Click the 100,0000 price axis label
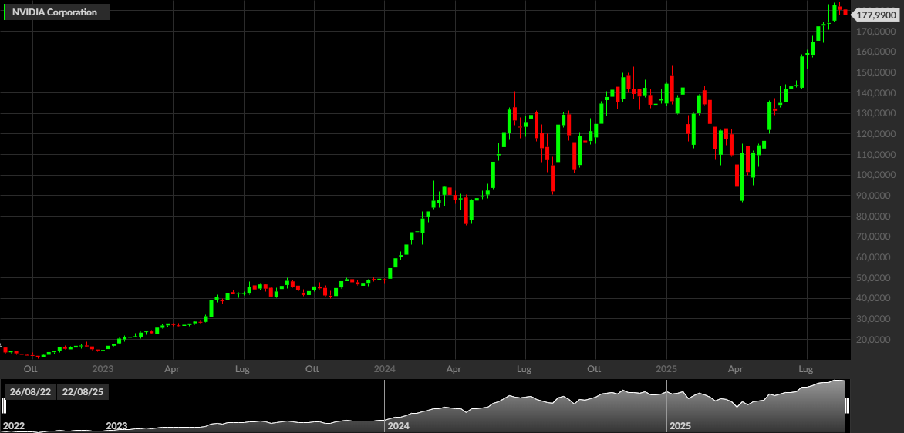 876,175
